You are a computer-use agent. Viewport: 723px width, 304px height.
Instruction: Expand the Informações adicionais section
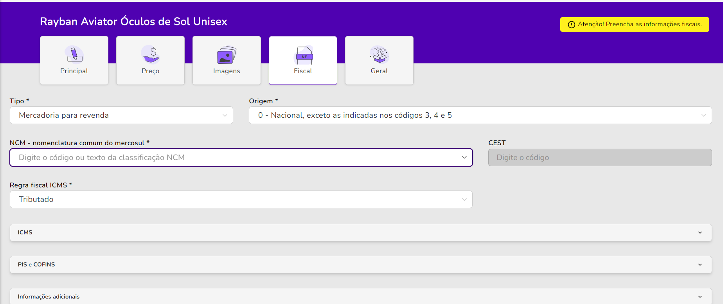pyautogui.click(x=361, y=296)
